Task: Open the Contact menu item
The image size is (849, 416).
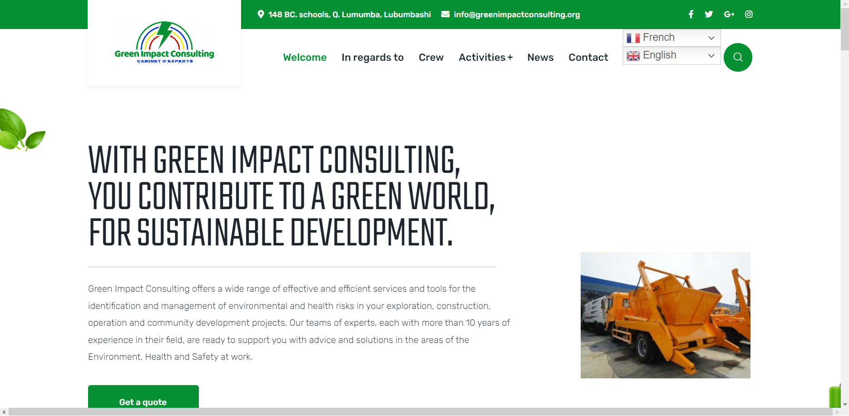Action: pyautogui.click(x=588, y=57)
